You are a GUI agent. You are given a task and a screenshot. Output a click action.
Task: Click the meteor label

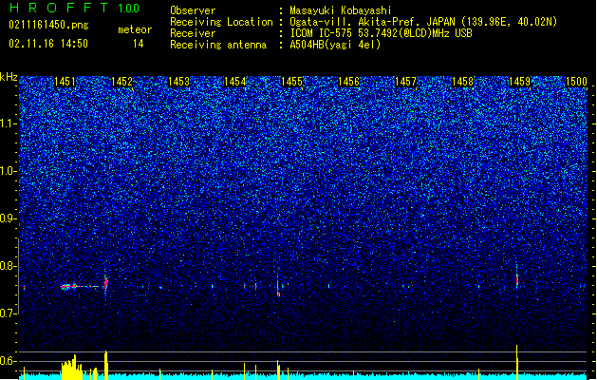[x=135, y=29]
